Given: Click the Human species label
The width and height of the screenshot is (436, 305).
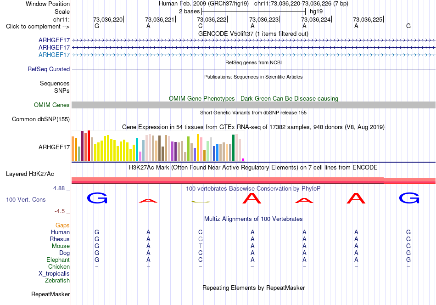Looking at the screenshot, I should coord(60,232).
